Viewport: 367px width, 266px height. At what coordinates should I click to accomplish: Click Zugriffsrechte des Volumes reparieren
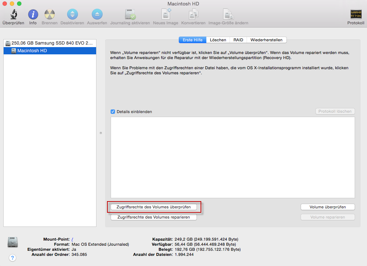tap(153, 217)
